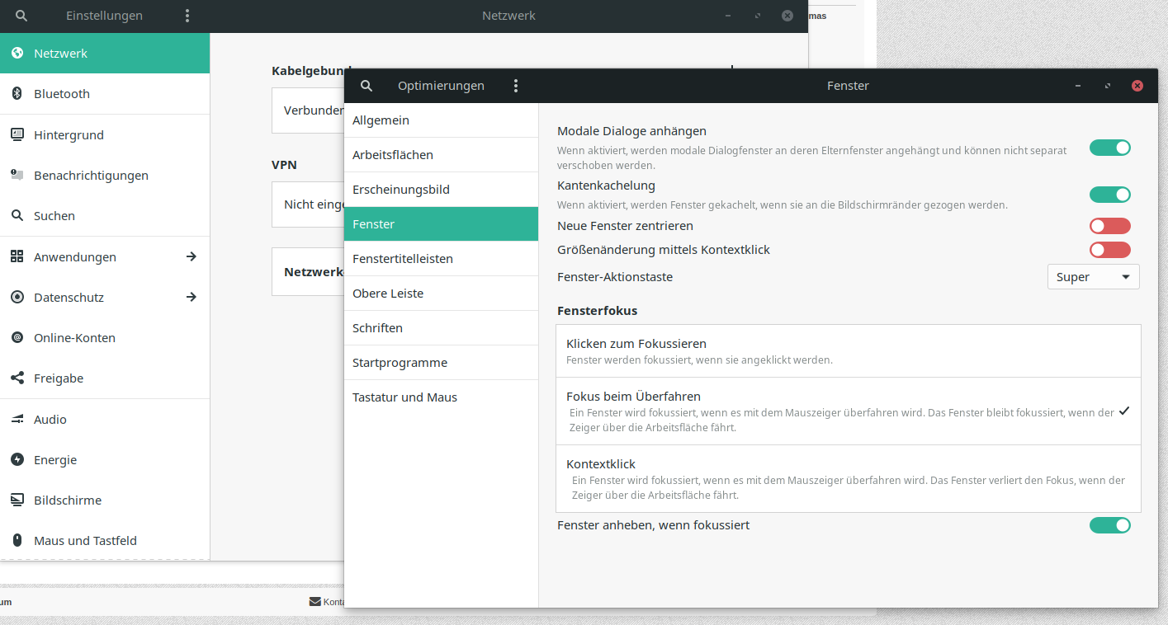Click the Bluetooth icon in settings sidebar
This screenshot has width=1168, height=625.
pos(17,94)
